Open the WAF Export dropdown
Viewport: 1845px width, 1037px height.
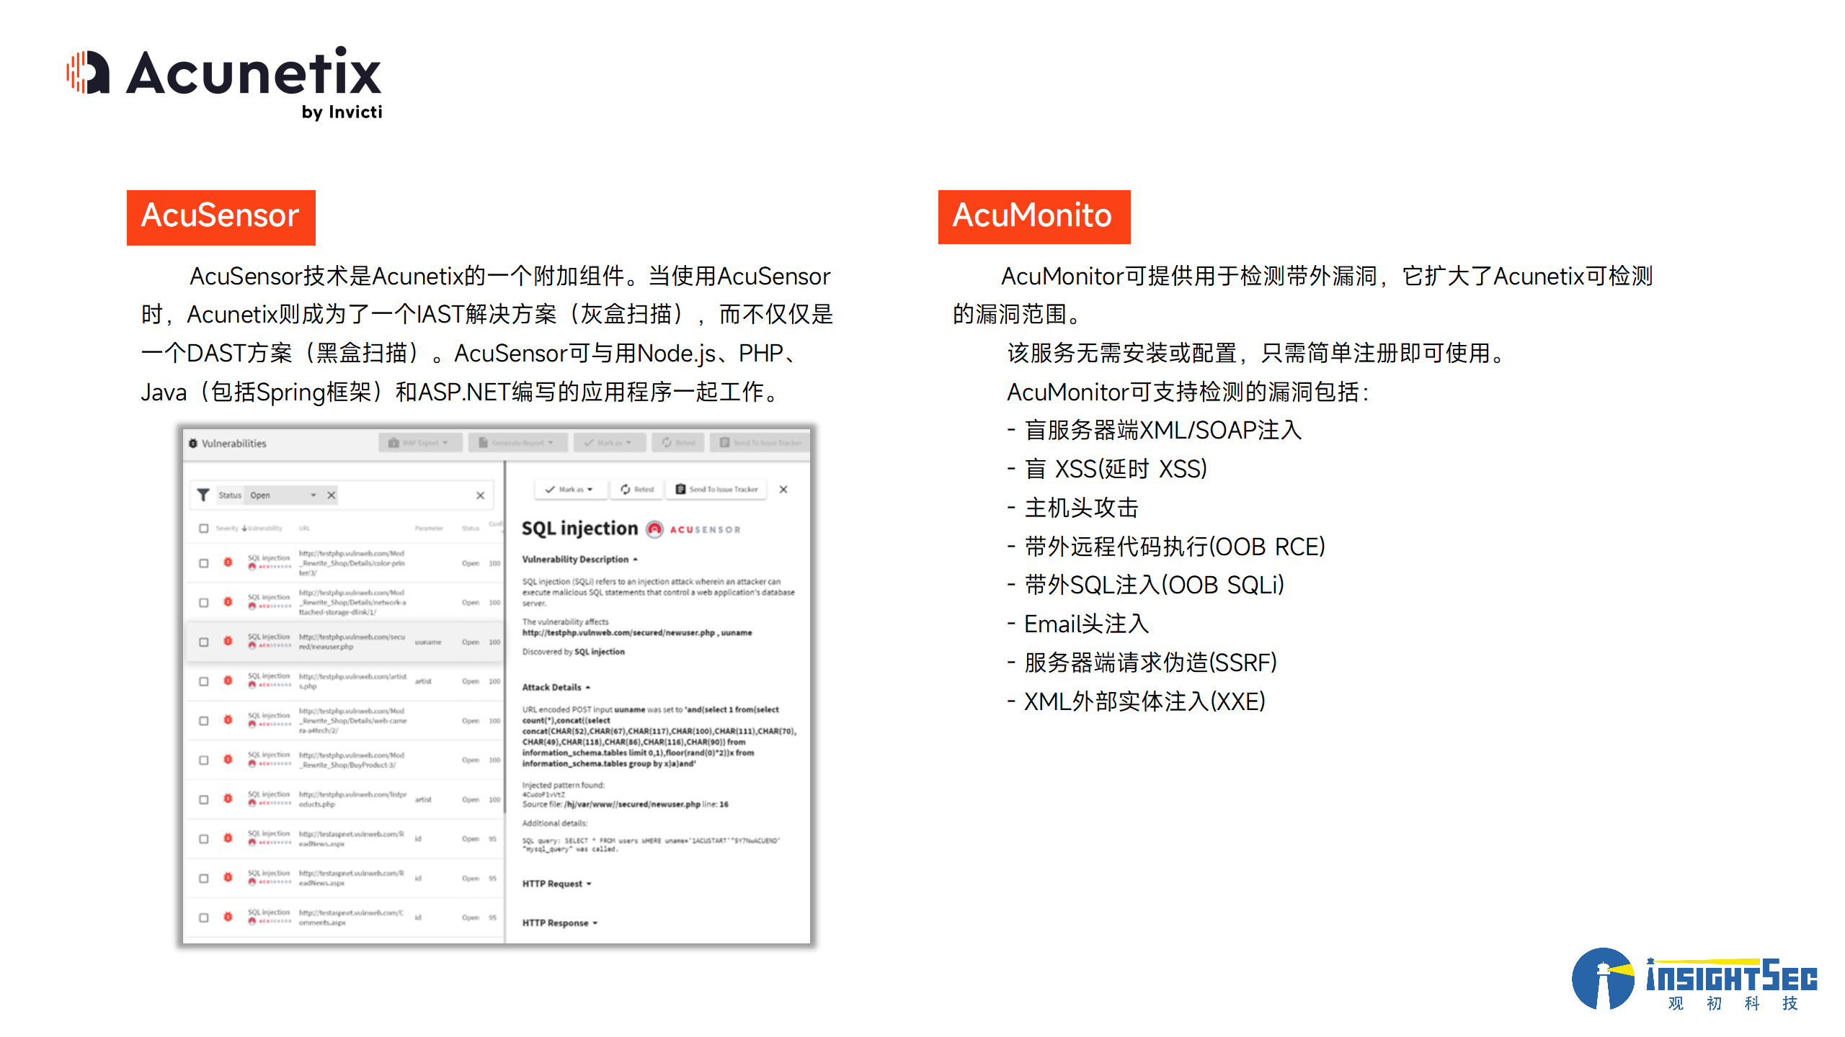[x=420, y=443]
